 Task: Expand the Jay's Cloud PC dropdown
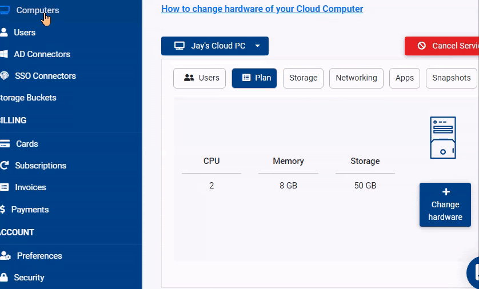215,46
